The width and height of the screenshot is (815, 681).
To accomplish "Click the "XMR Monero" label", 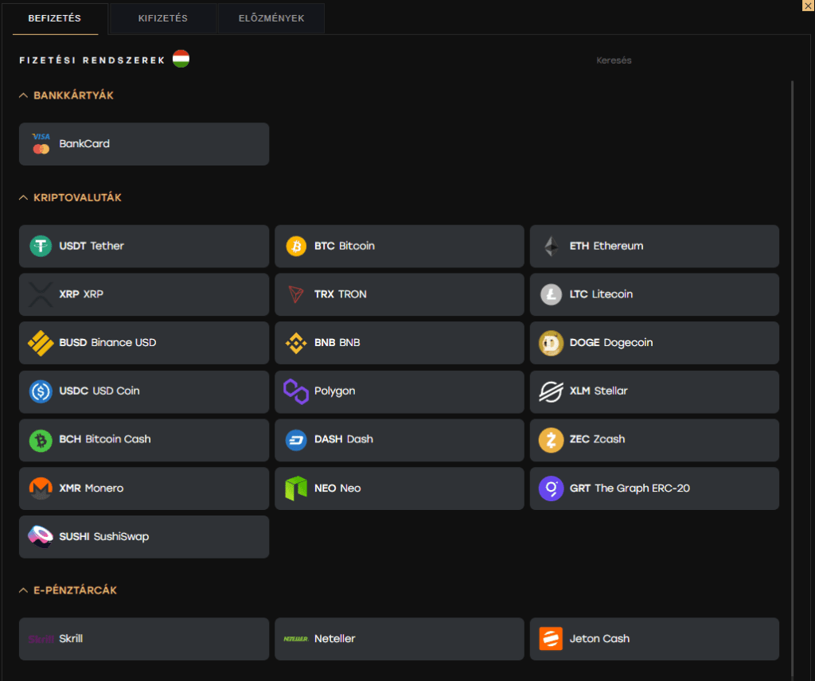I will click(x=92, y=488).
